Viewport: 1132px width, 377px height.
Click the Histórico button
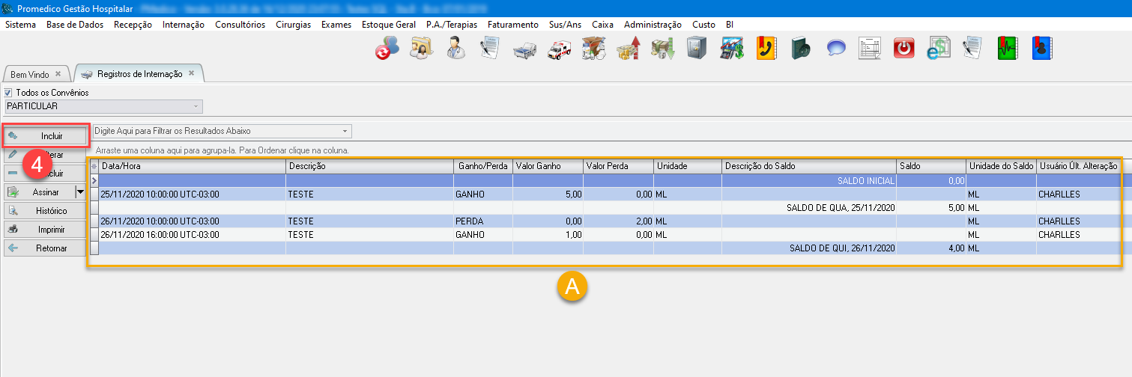tap(46, 211)
